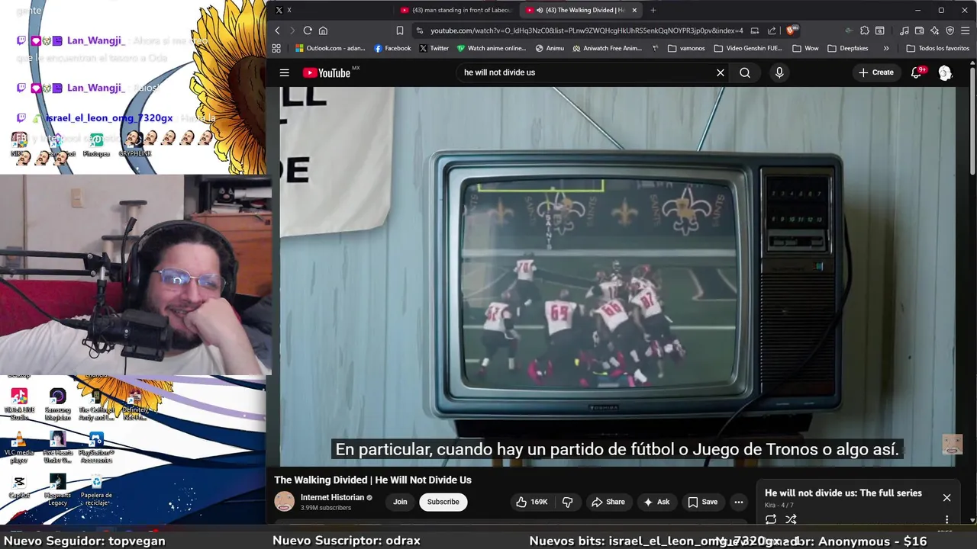Open the music note playlist icon in the toolbar

[x=904, y=30]
